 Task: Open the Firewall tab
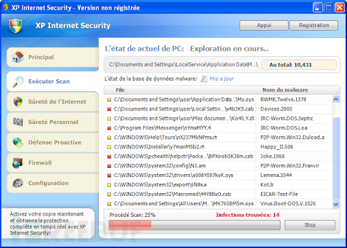(53, 163)
